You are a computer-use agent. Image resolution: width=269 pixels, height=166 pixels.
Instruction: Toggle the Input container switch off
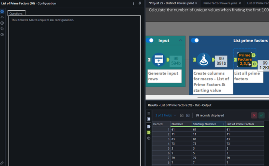pos(150,40)
